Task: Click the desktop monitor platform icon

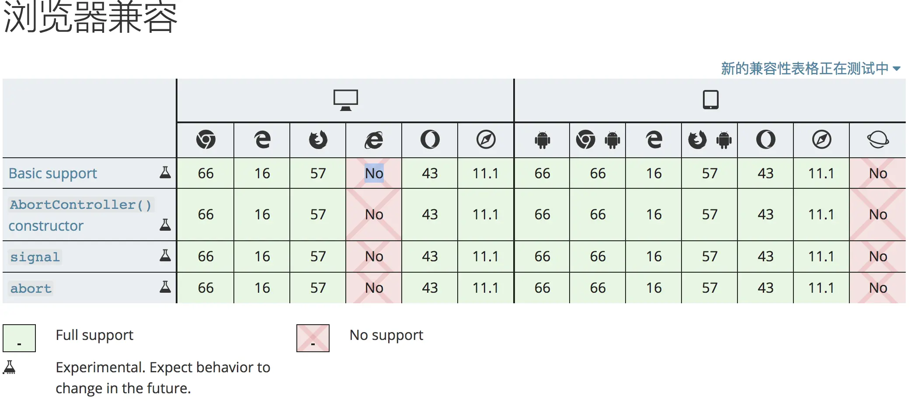Action: point(345,100)
